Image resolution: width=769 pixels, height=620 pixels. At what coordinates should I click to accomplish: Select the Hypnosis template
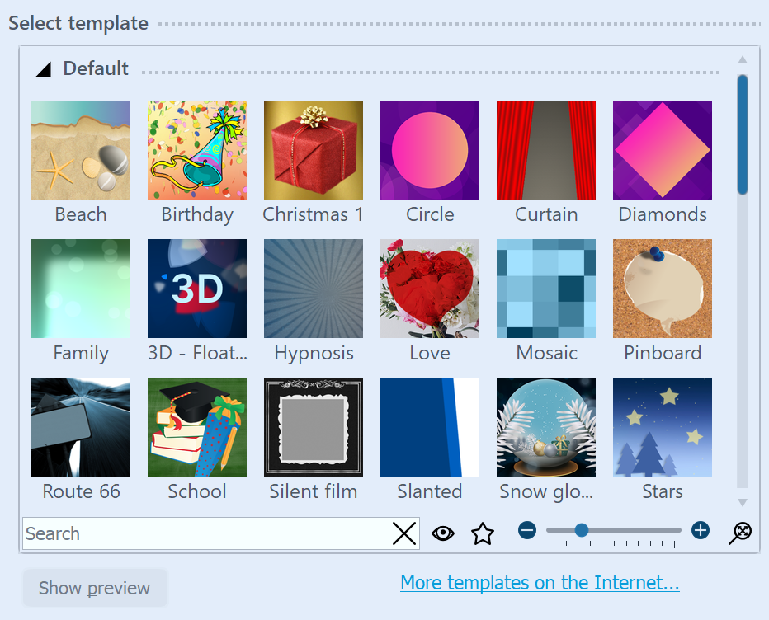[313, 288]
